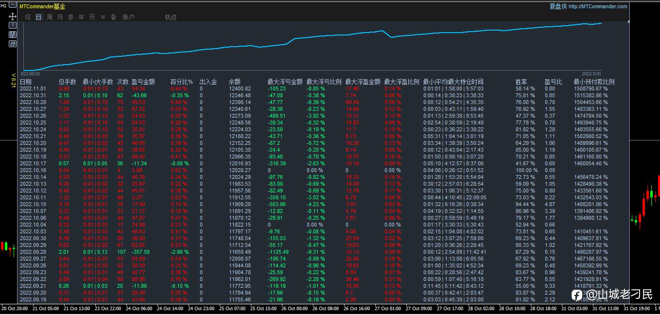This screenshot has height=315, width=660.
Task: Select the 2022.09.28 date row
Action: coord(33,252)
